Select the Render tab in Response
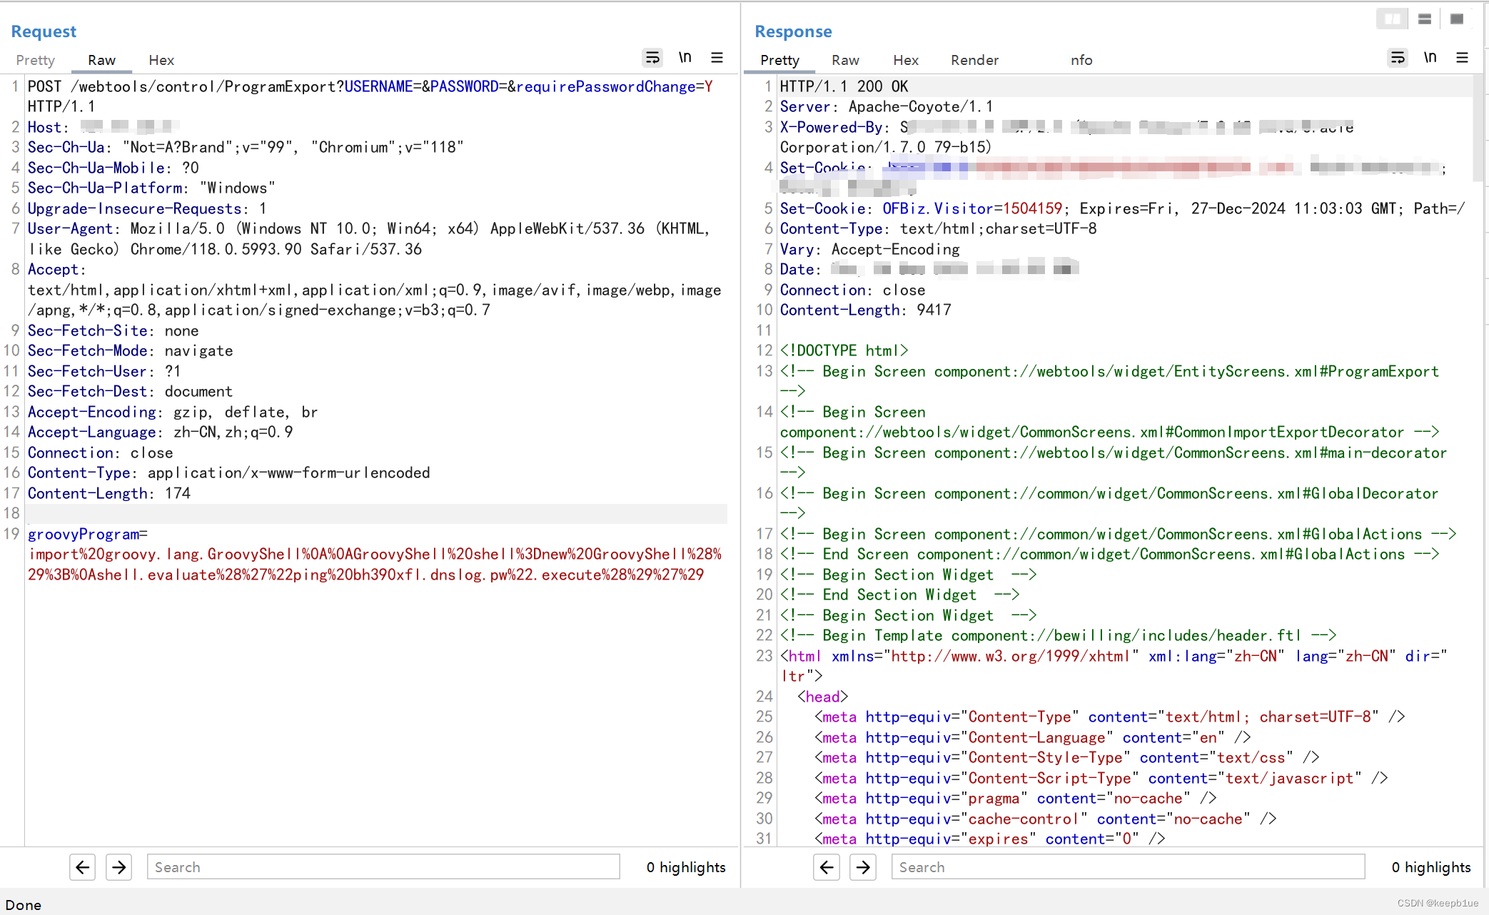Viewport: 1489px width, 915px height. pos(974,61)
